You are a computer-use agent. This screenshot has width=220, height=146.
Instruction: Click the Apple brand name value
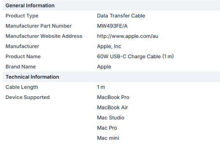104,67
